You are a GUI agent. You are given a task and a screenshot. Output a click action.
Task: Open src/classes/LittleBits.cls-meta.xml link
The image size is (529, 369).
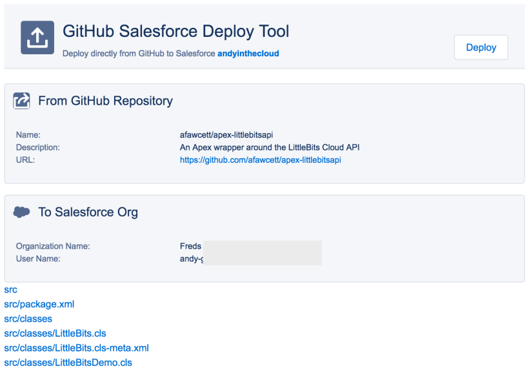(76, 348)
